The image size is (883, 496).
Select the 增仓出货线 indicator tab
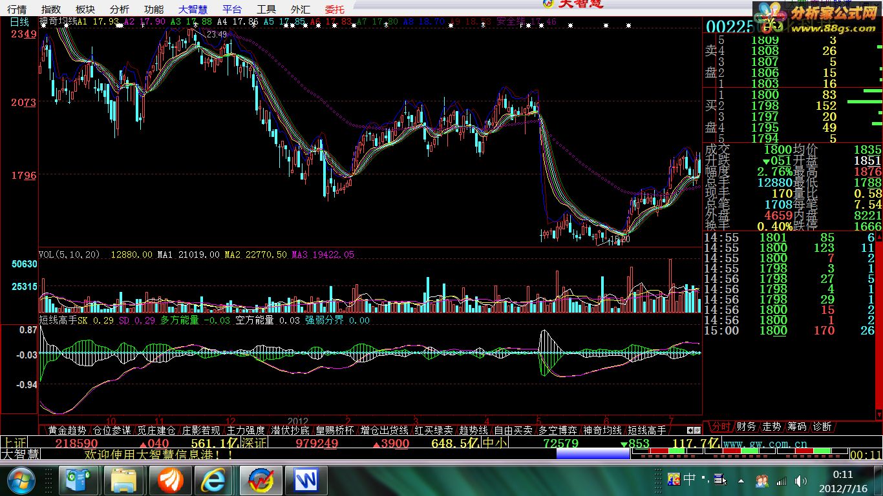pyautogui.click(x=385, y=430)
